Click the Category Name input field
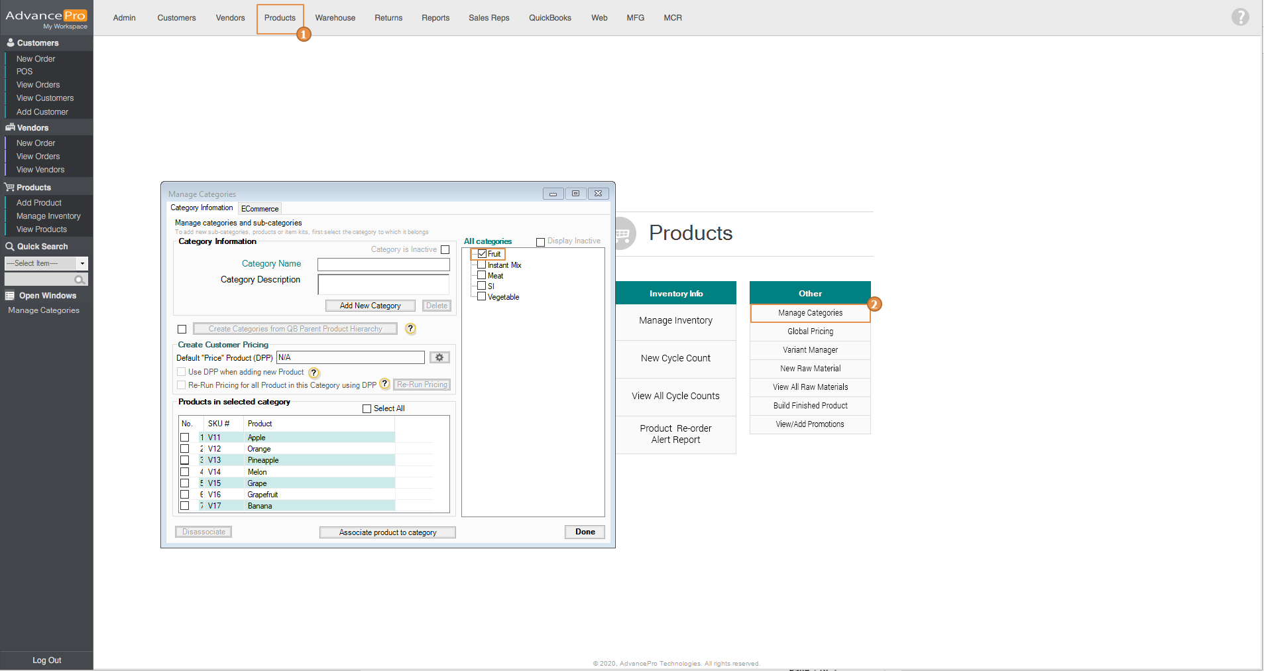The height and width of the screenshot is (671, 1264). pyautogui.click(x=383, y=265)
